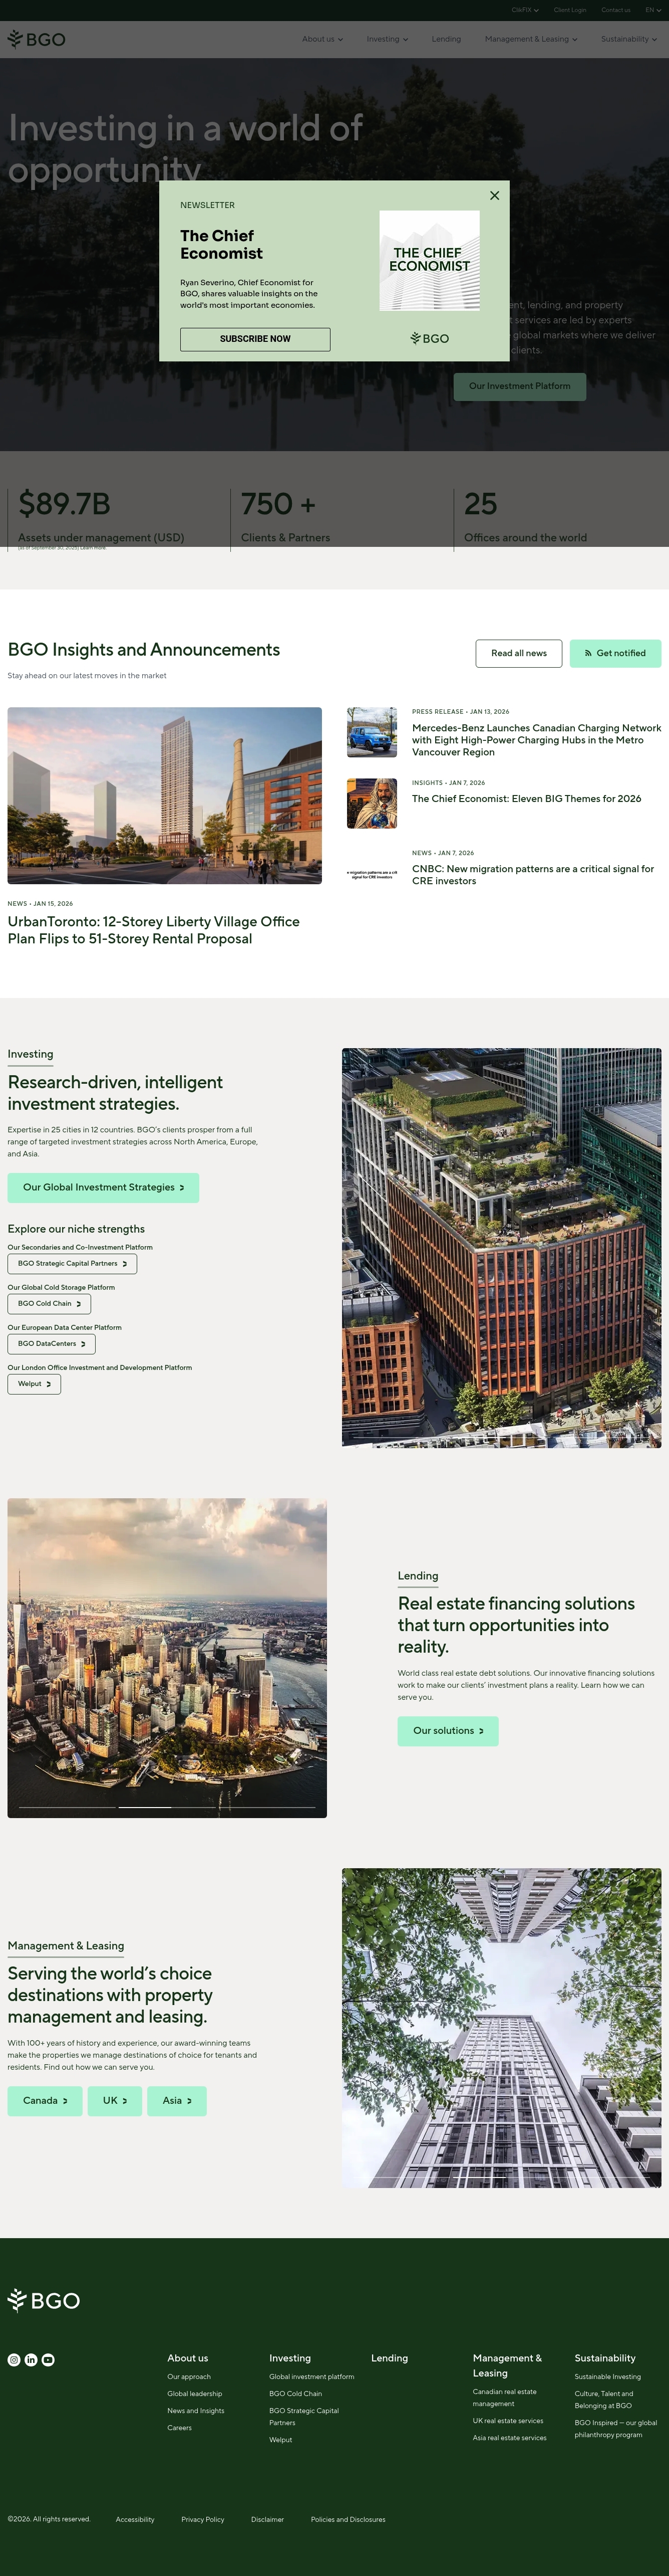The image size is (669, 2576).
Task: Open the Disclaimer footer link
Action: tap(267, 2520)
